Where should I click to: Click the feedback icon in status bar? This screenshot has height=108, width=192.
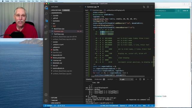149,106
